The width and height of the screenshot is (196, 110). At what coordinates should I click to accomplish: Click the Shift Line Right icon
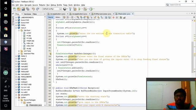click(109, 17)
